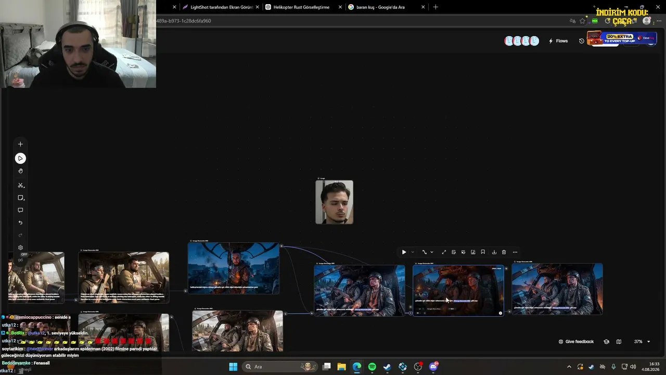Open more options ellipsis in node toolbar
Screen dimensions: 666x375
point(515,252)
